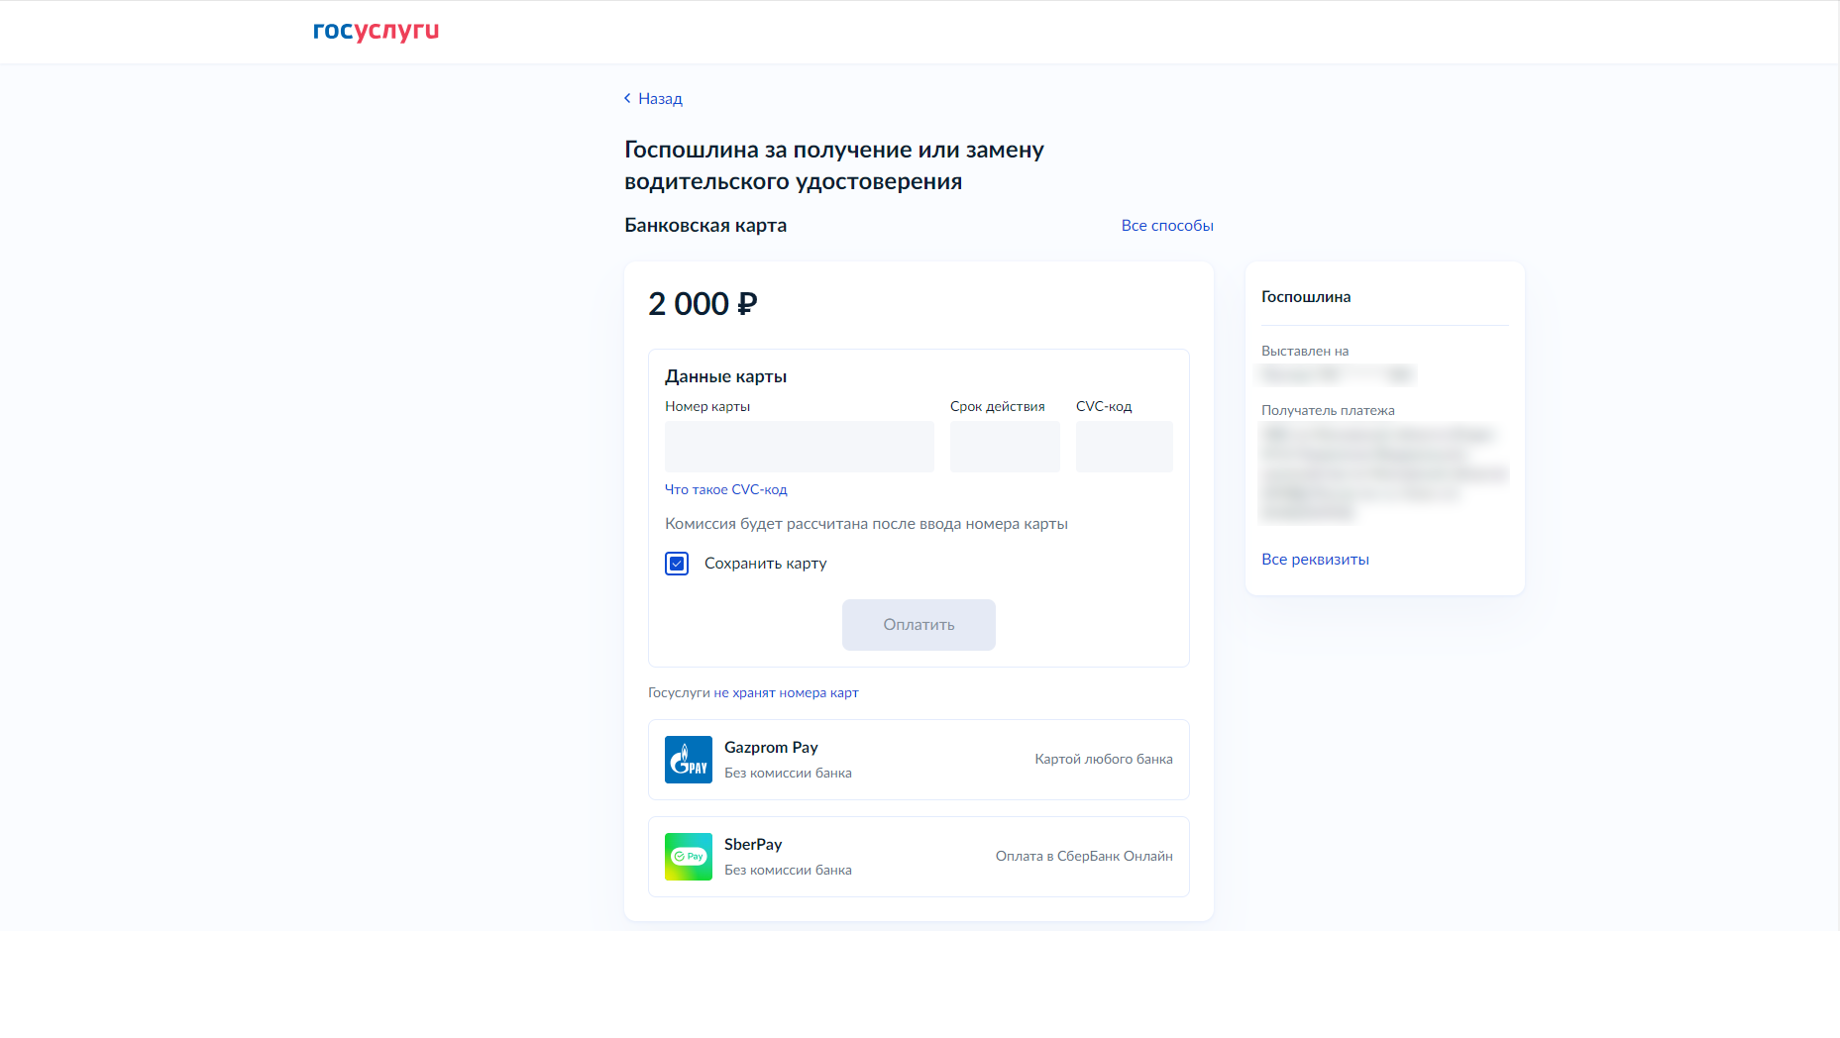
Task: Select the SberPay logo icon
Action: coord(689,857)
